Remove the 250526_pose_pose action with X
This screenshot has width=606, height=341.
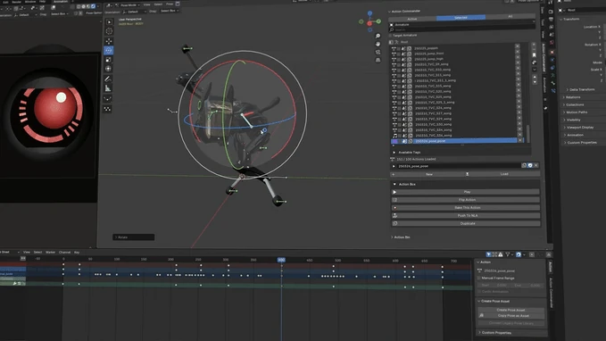click(x=520, y=140)
